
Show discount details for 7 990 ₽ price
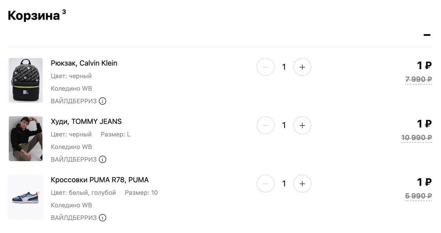pyautogui.click(x=418, y=80)
